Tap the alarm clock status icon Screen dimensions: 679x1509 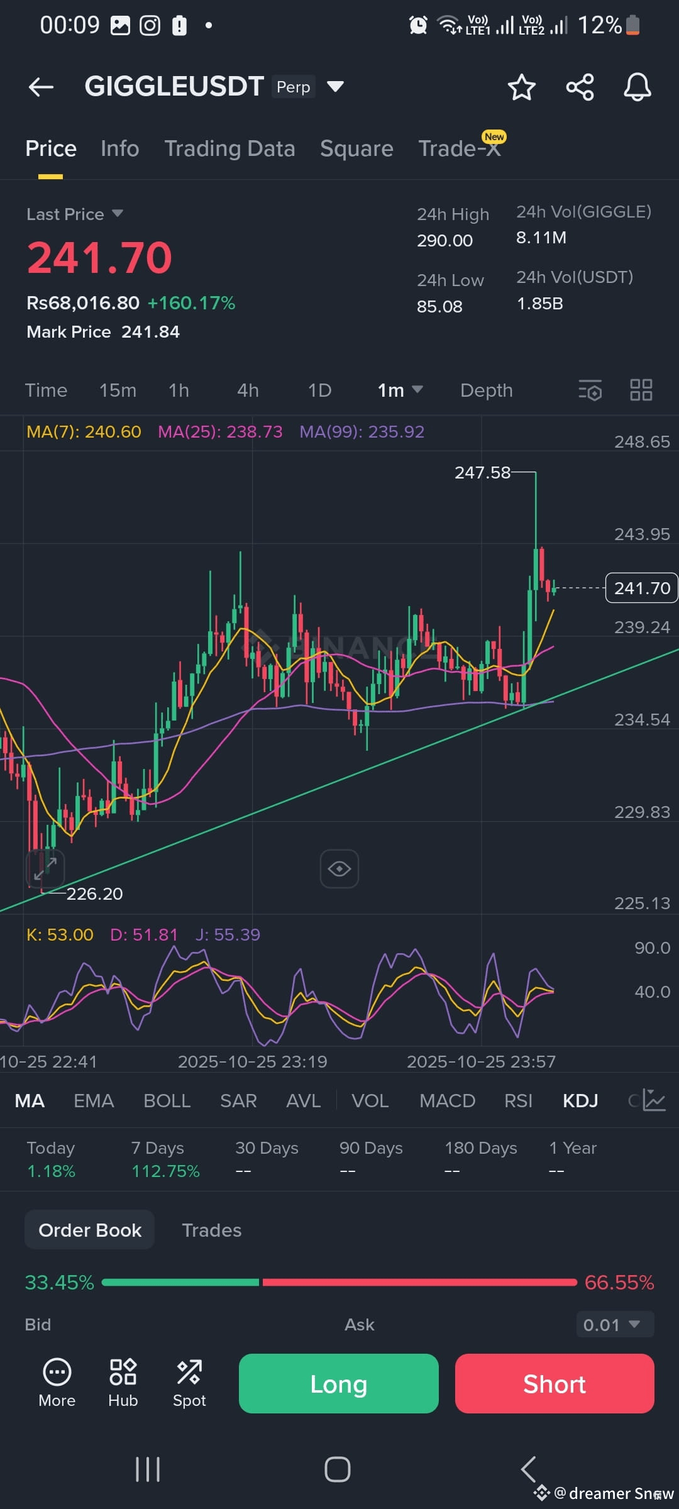coord(418,25)
